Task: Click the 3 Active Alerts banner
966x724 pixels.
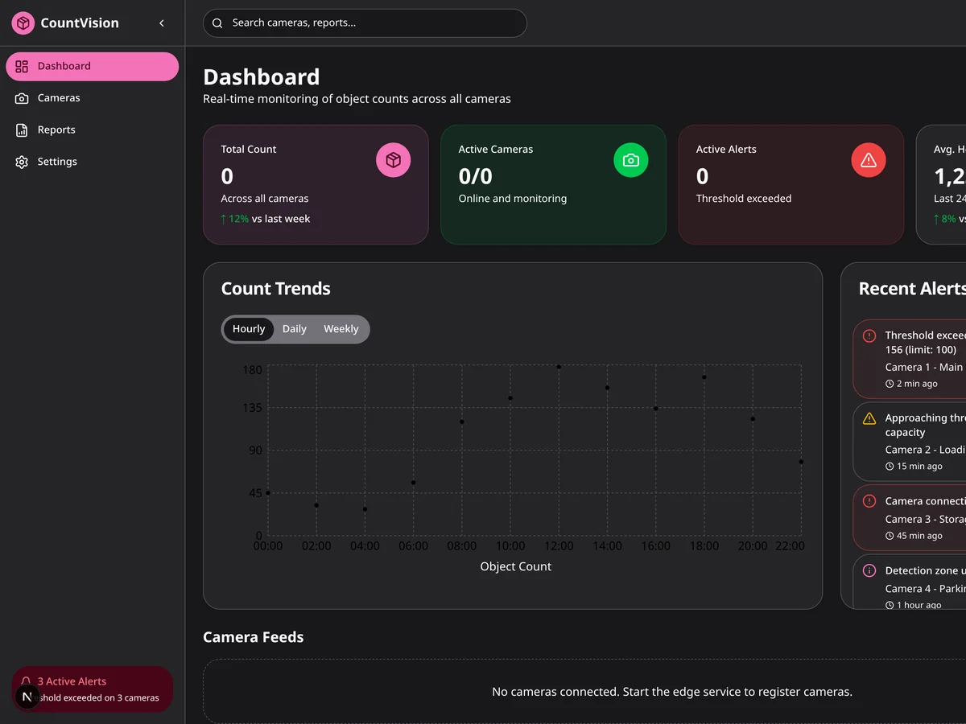Action: pyautogui.click(x=93, y=689)
